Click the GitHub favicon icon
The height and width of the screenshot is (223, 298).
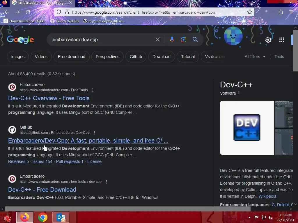(x=12, y=130)
